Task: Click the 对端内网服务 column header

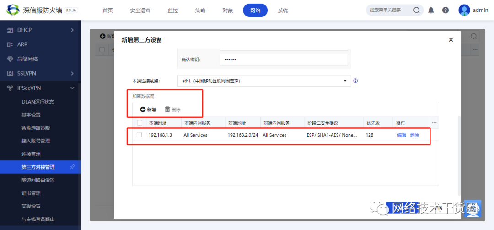Action: tap(276, 123)
